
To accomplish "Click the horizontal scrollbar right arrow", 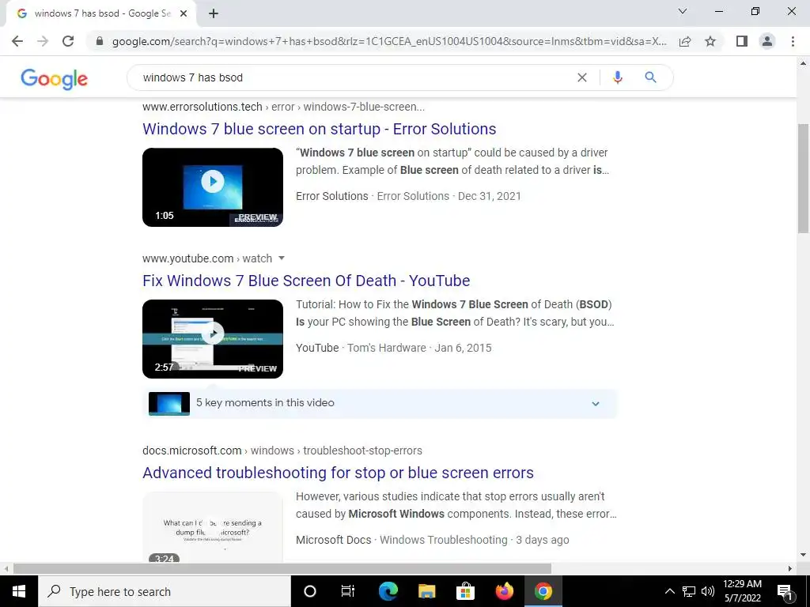I will (790, 569).
